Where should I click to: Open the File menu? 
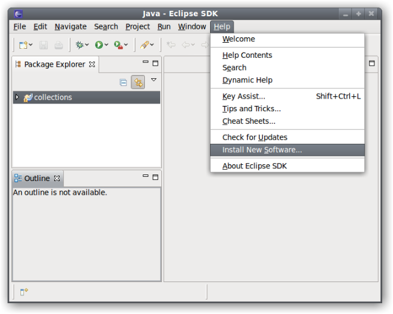19,26
